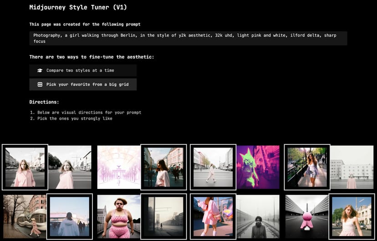Choose the black-and-white person on railway tracks
The image size is (377, 241).
click(258, 216)
